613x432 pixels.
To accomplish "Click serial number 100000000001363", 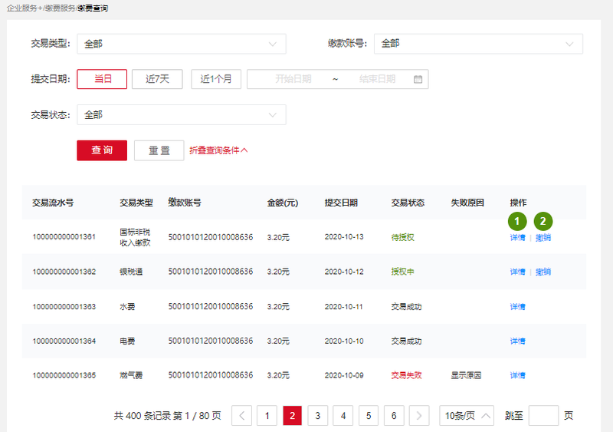I will [64, 307].
